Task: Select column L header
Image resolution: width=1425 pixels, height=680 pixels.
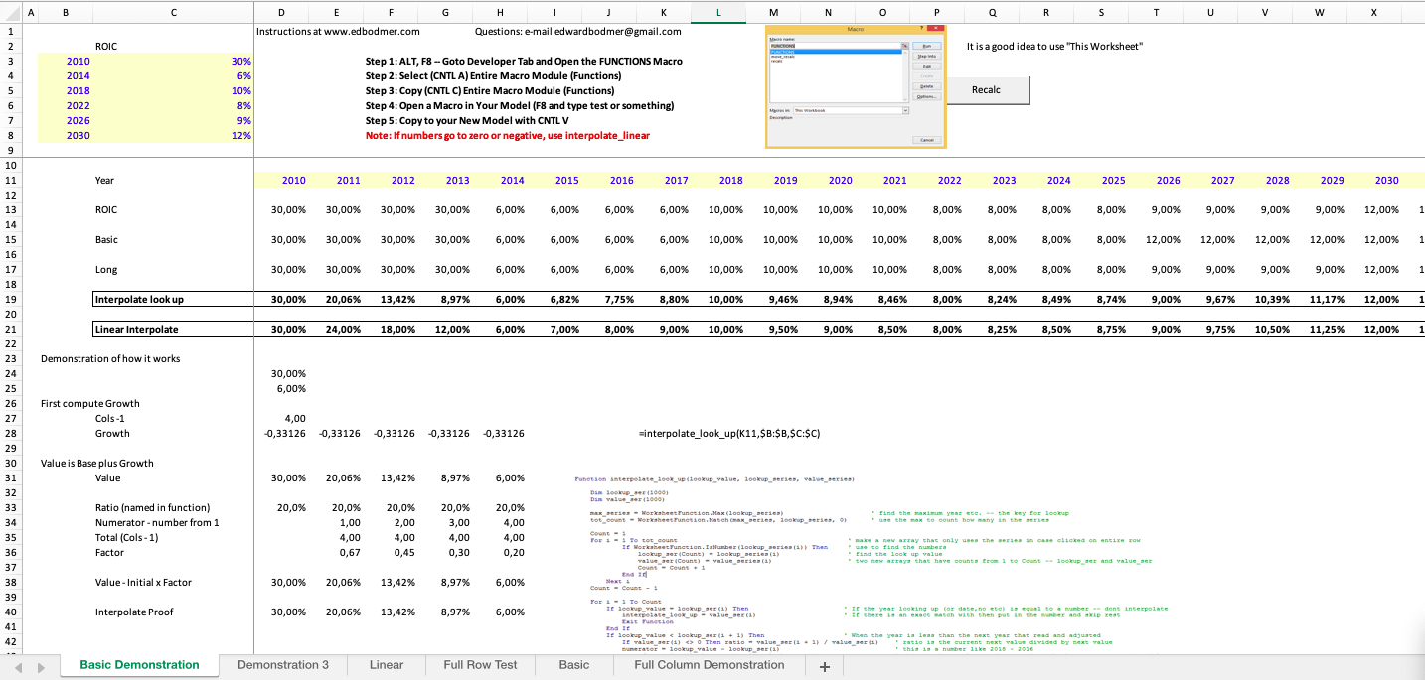Action: [717, 12]
